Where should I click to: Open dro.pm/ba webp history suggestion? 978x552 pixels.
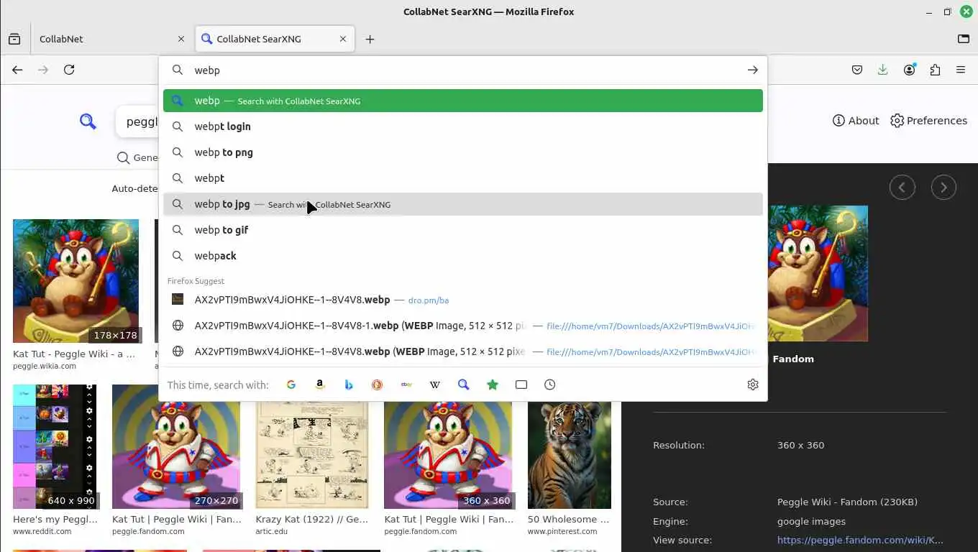click(x=463, y=300)
